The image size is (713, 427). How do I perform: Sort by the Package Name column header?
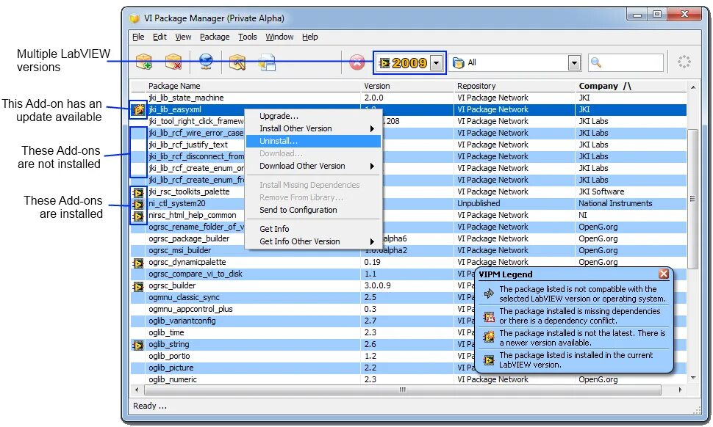point(254,86)
